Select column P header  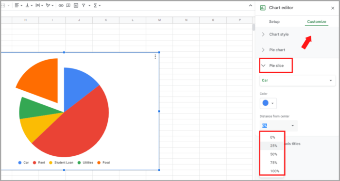point(239,20)
